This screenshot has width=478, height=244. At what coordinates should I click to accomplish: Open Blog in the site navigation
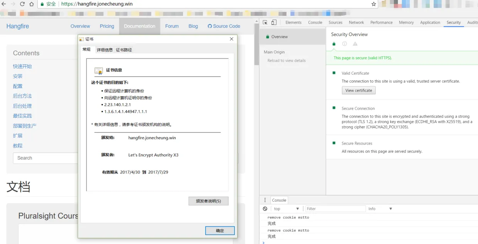tap(193, 26)
